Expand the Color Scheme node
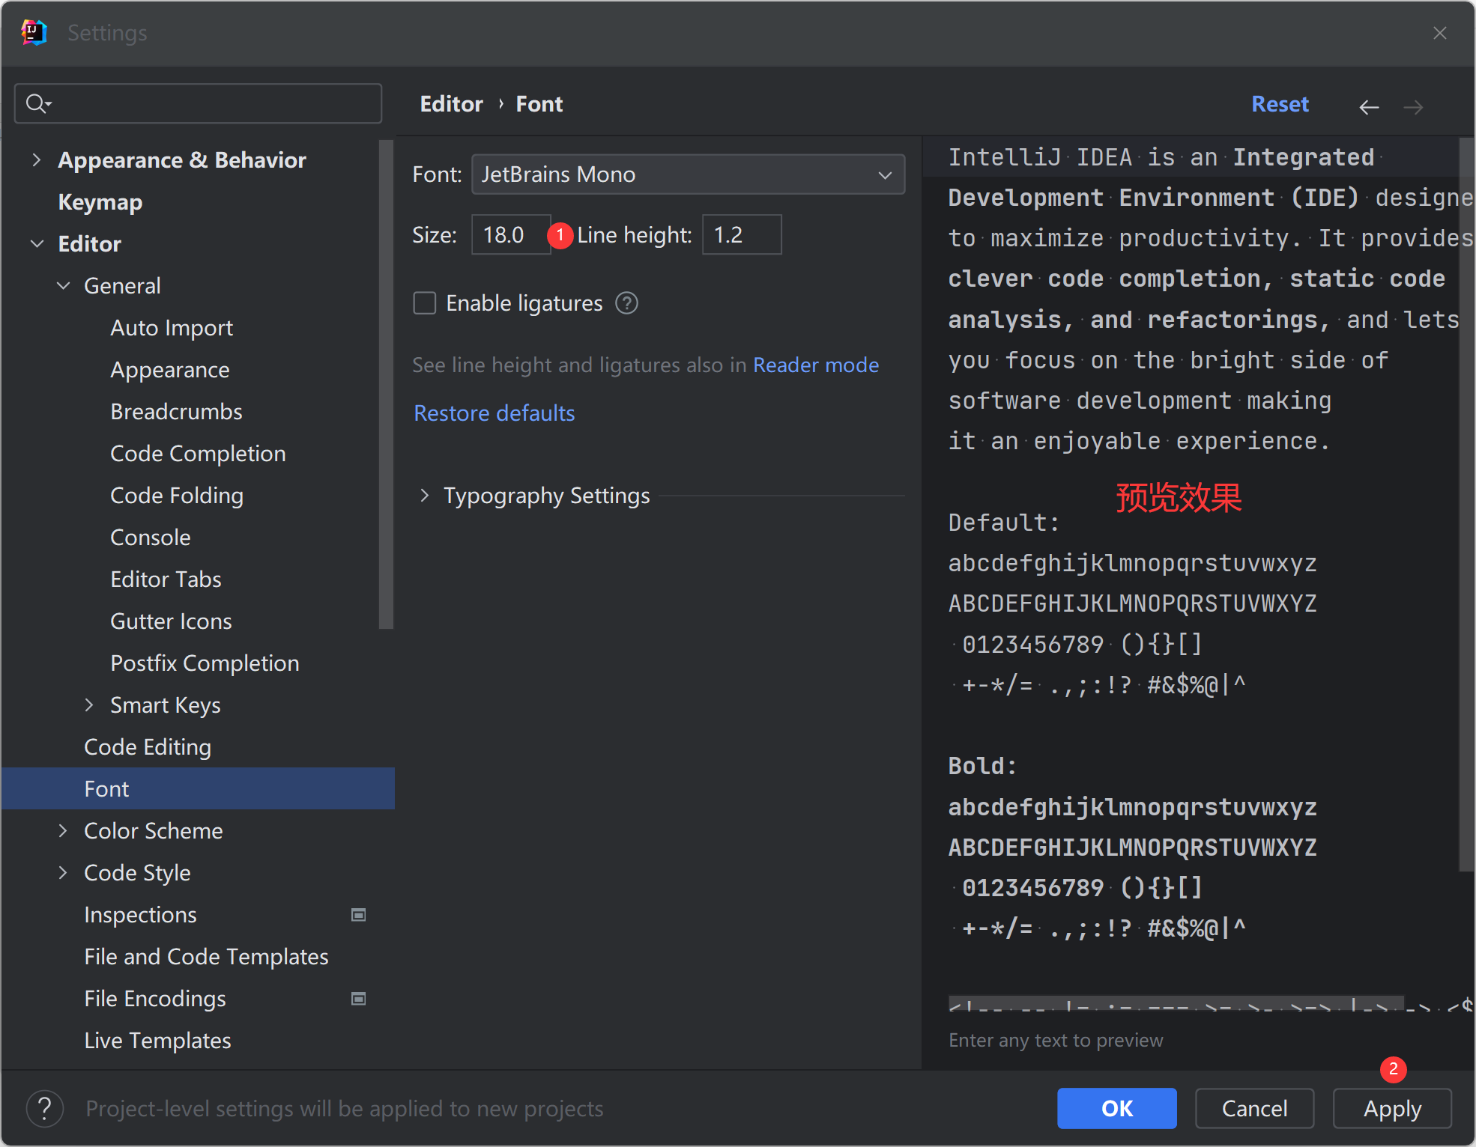 tap(63, 830)
